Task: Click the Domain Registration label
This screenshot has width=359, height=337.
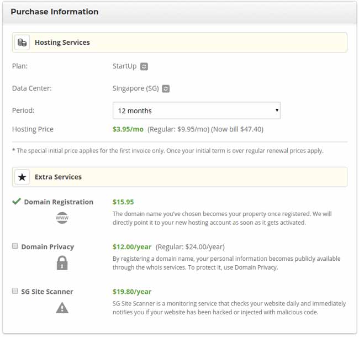Action: point(59,202)
